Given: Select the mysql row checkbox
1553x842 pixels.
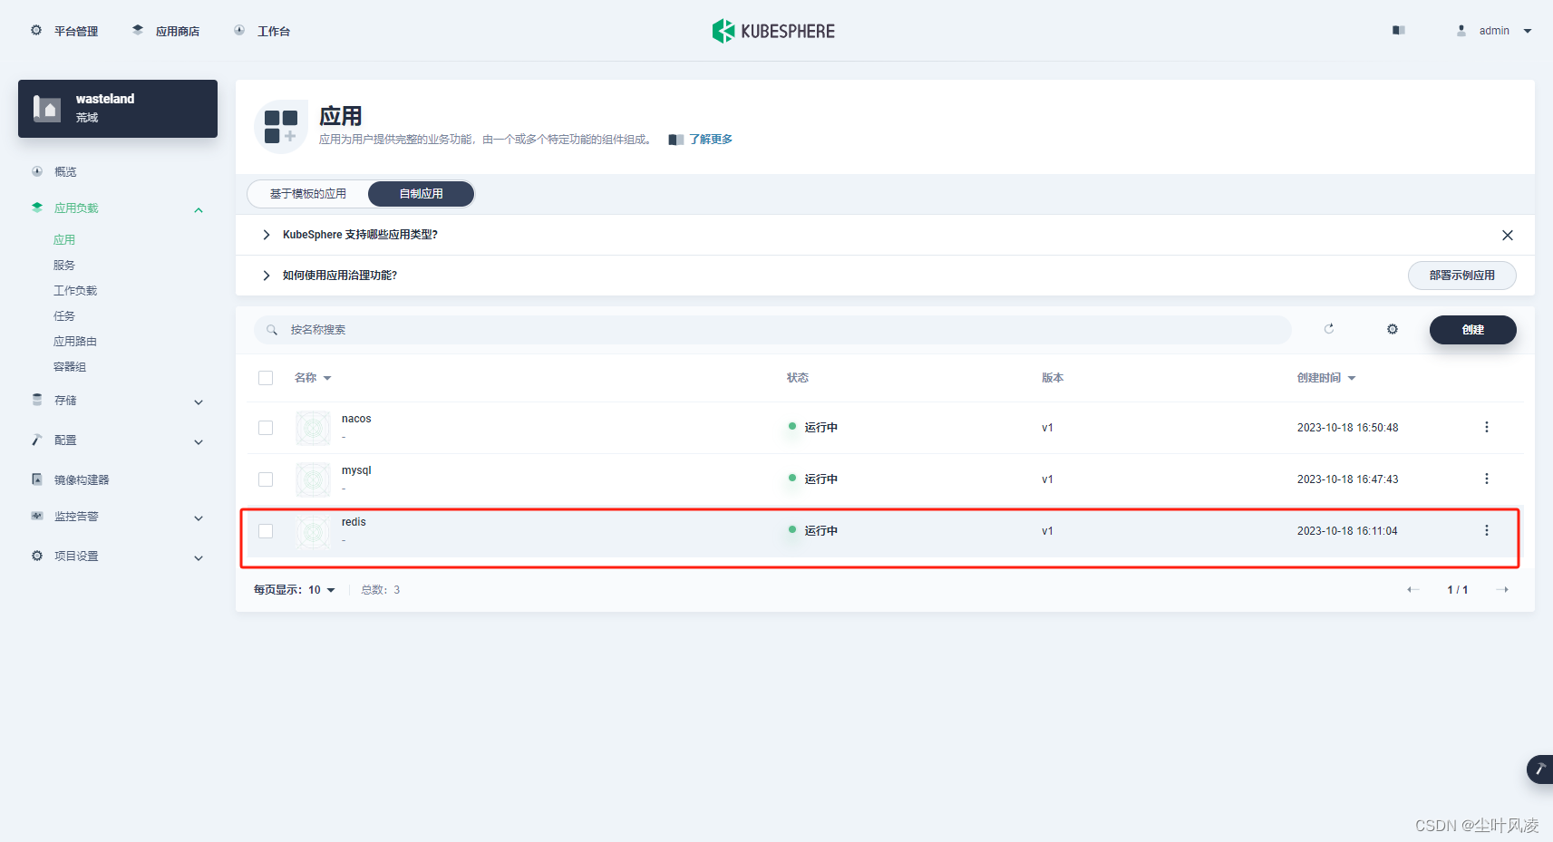Looking at the screenshot, I should point(266,479).
